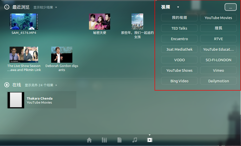Select the Video lens icon
Viewport: 241px width, 146px height.
(150, 140)
